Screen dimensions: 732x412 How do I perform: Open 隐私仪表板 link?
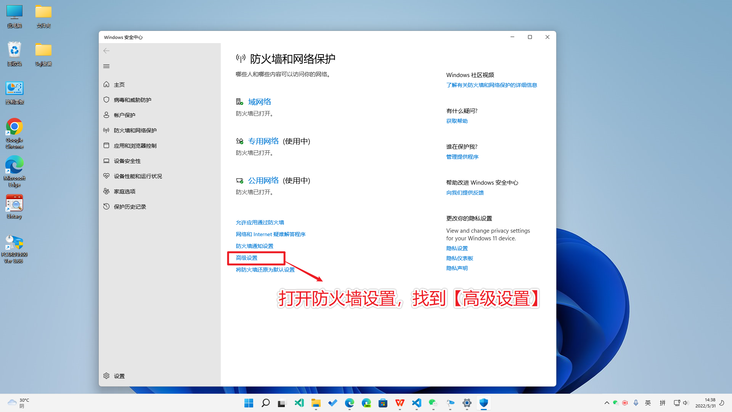(x=460, y=258)
